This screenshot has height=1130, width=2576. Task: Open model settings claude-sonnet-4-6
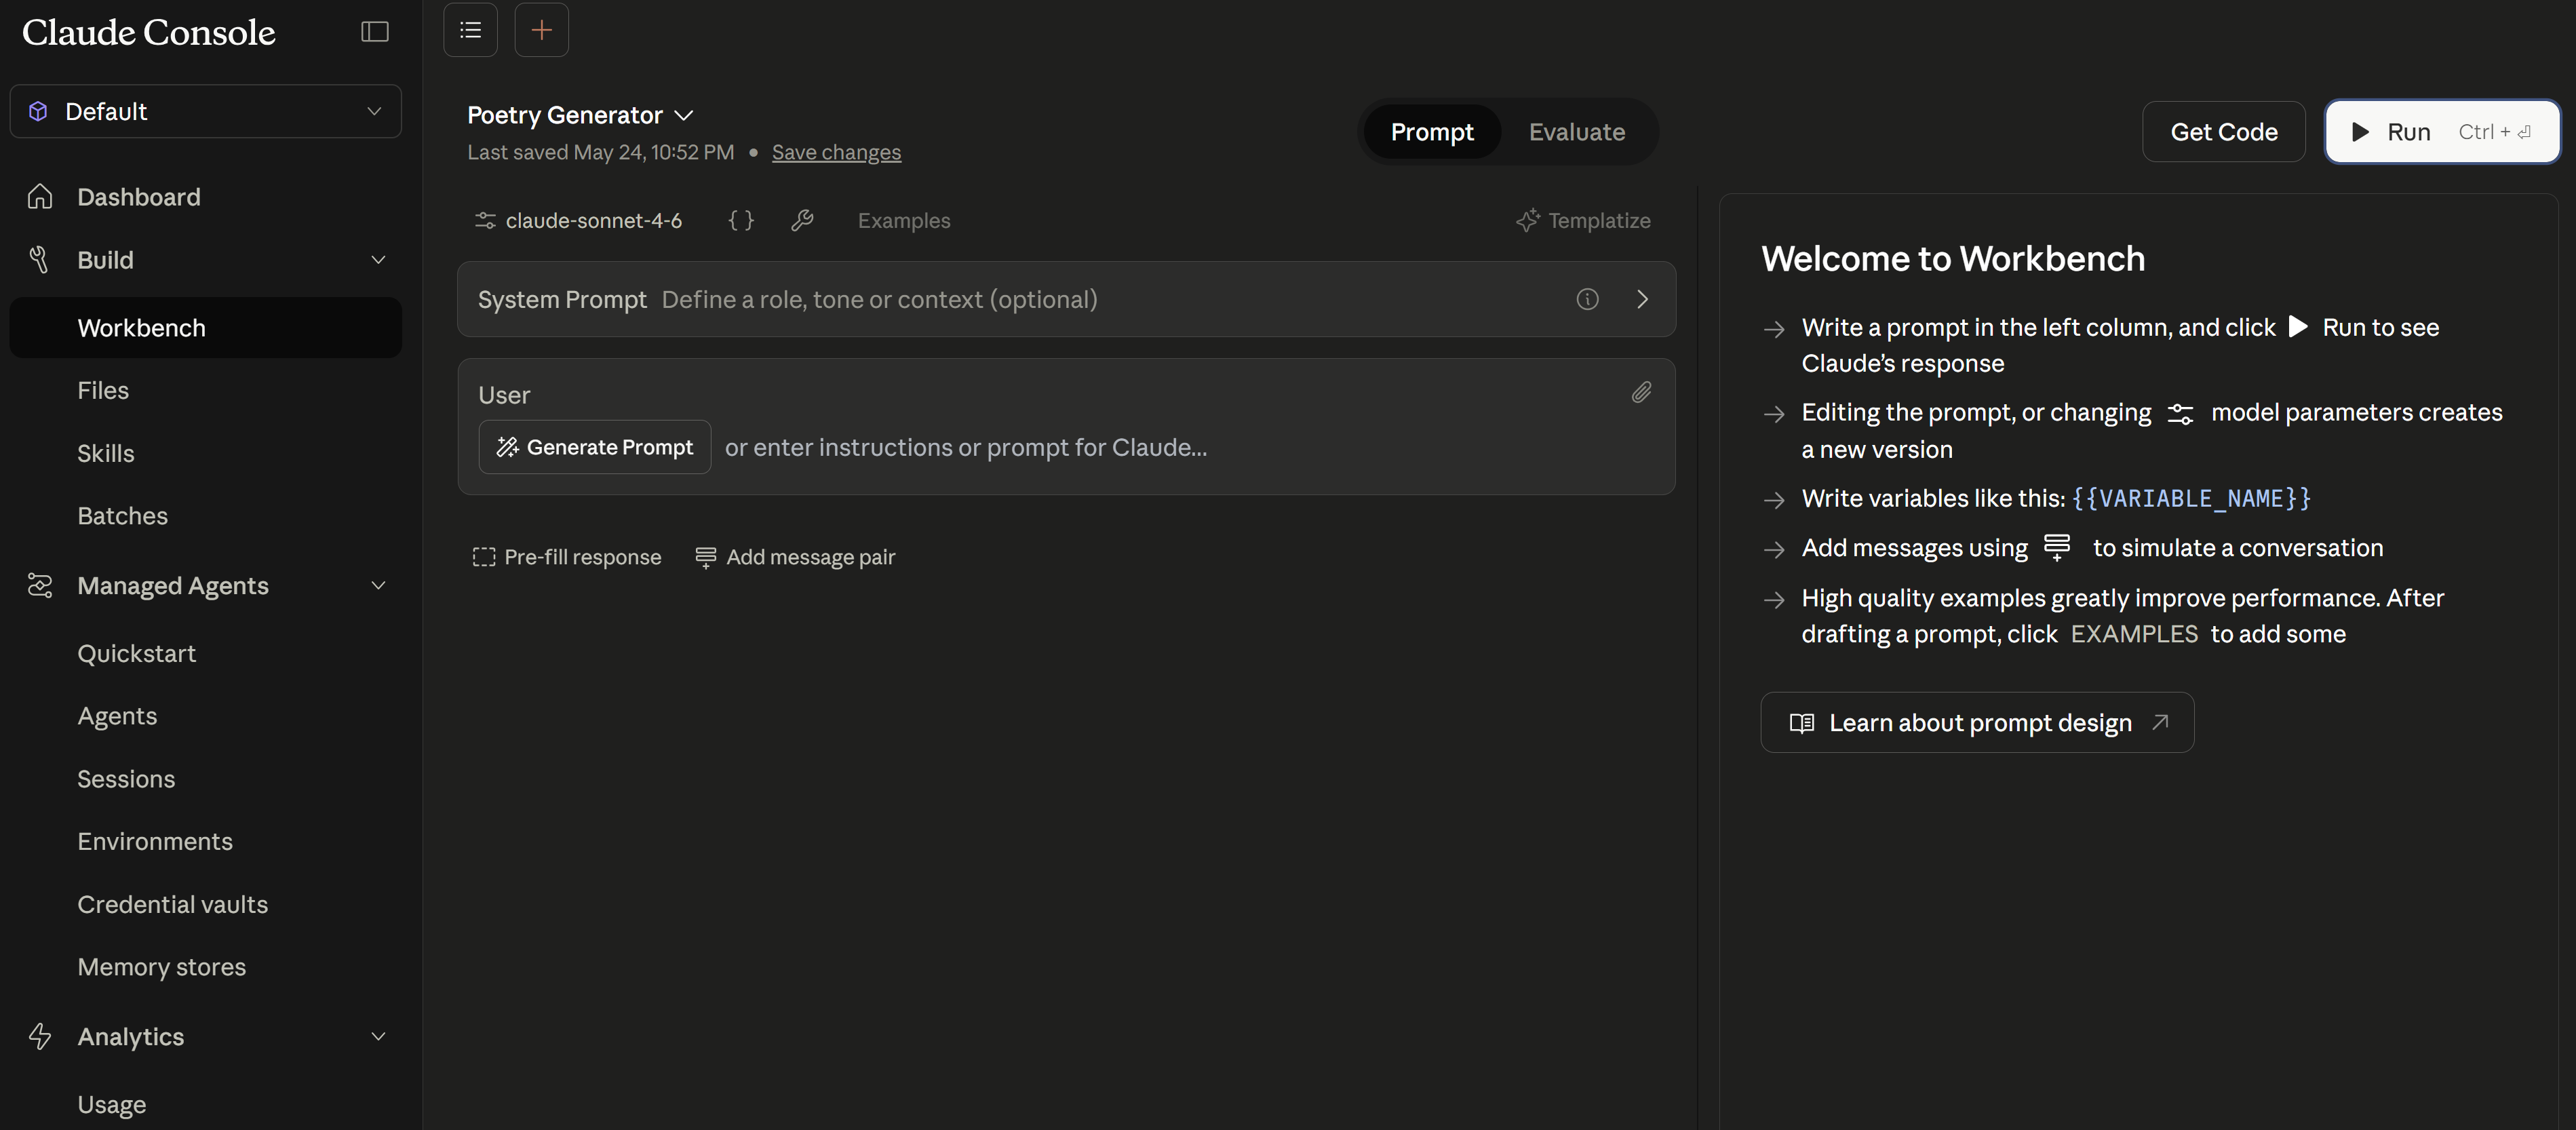(578, 220)
